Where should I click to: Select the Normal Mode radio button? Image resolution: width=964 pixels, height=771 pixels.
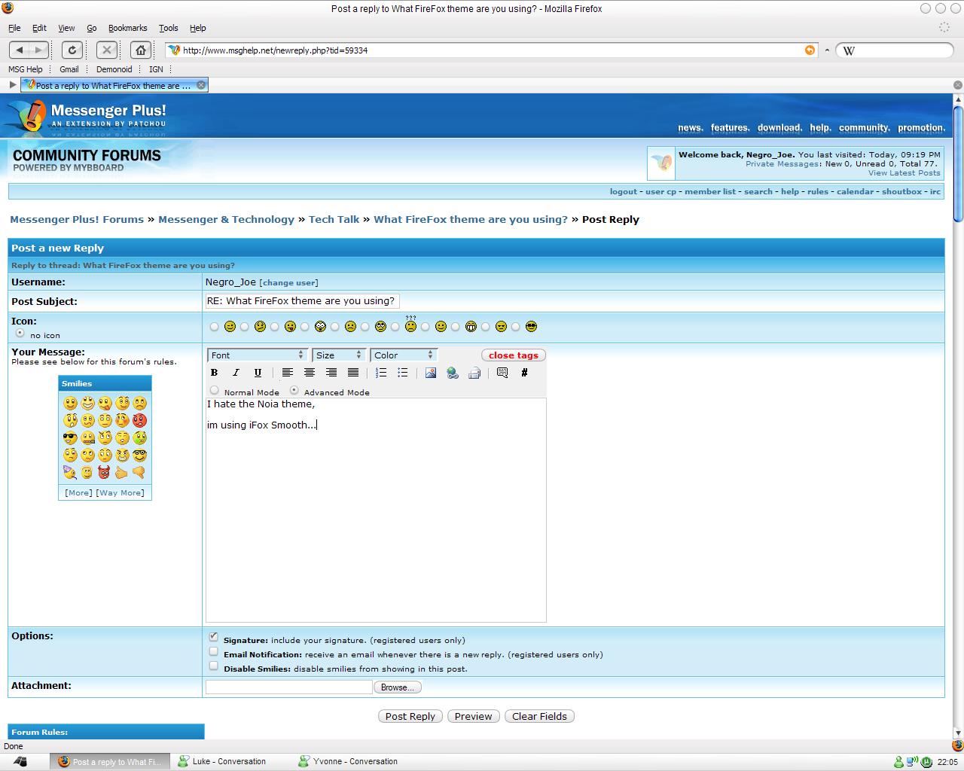click(x=215, y=390)
